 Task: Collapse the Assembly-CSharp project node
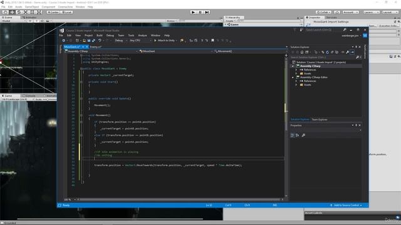pyautogui.click(x=293, y=66)
